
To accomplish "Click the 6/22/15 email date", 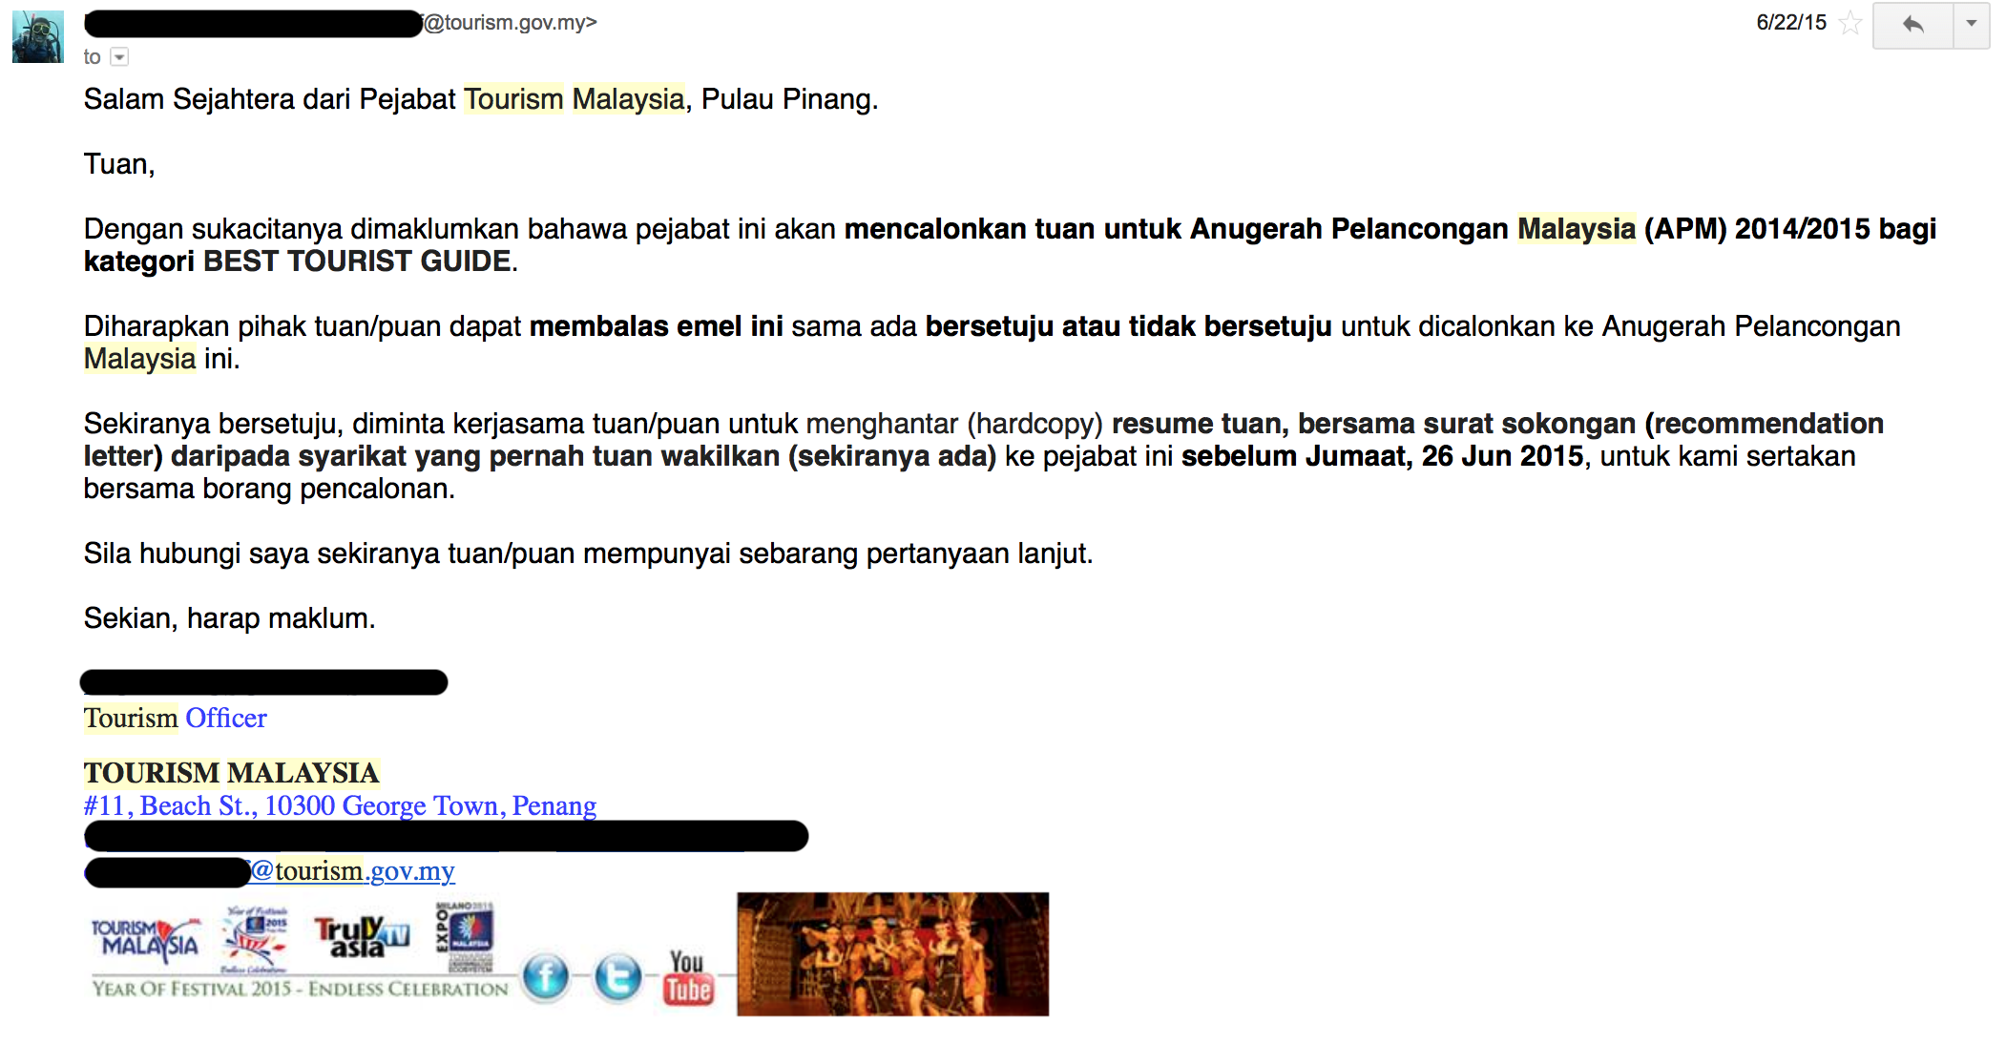I will pyautogui.click(x=1791, y=23).
